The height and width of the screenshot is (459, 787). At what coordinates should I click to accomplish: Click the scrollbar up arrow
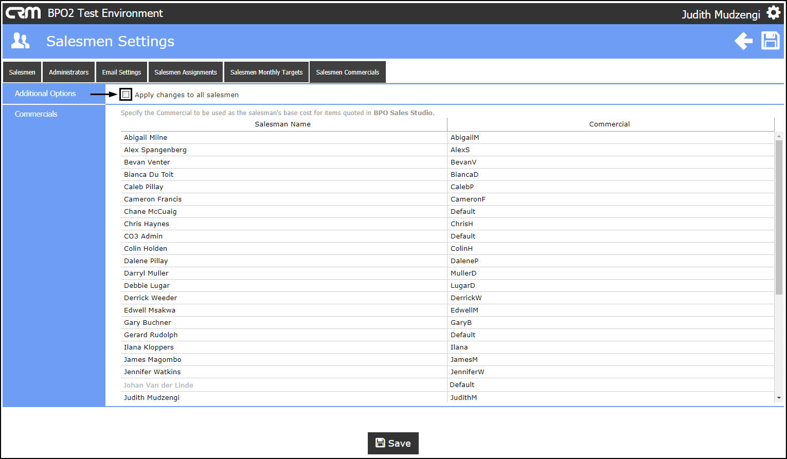pos(779,136)
